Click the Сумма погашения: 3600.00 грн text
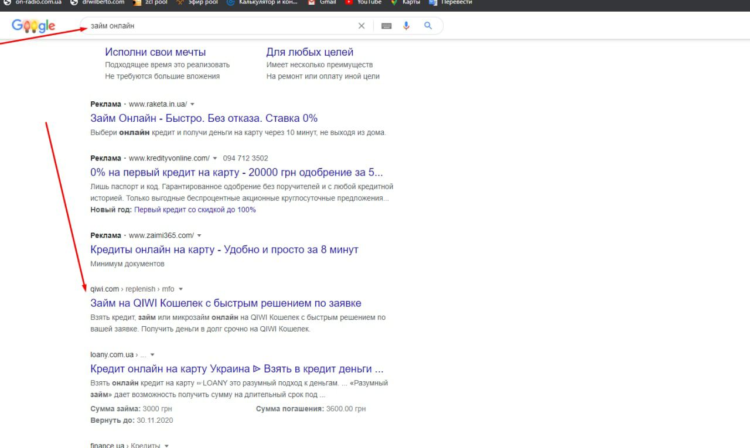 (x=311, y=409)
